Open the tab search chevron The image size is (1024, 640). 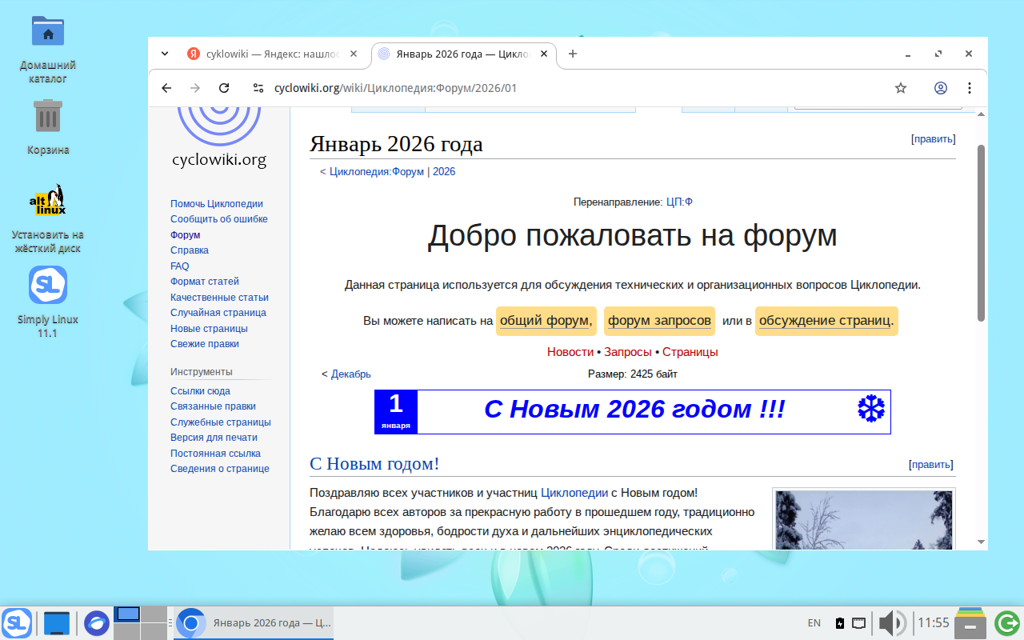(x=165, y=54)
